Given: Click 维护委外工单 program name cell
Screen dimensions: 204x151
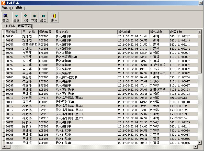Looking at the screenshot, I should tap(86, 102).
